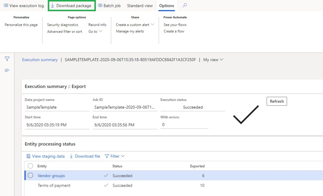323x196 pixels.
Task: Expand the Go to dropdown
Action: point(101,31)
